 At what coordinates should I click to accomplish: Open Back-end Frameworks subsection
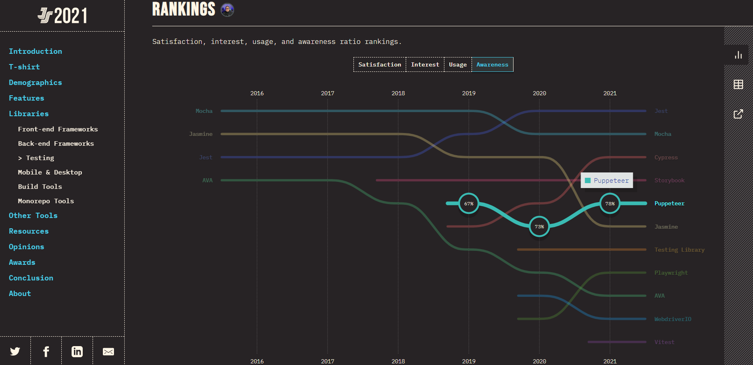tap(56, 144)
